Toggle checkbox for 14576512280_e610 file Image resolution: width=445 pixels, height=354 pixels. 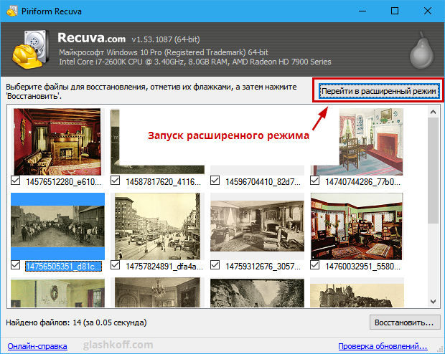(15, 181)
